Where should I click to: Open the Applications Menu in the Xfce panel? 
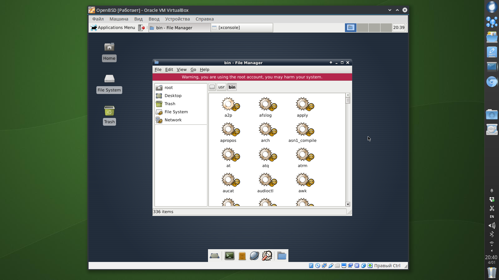(113, 28)
